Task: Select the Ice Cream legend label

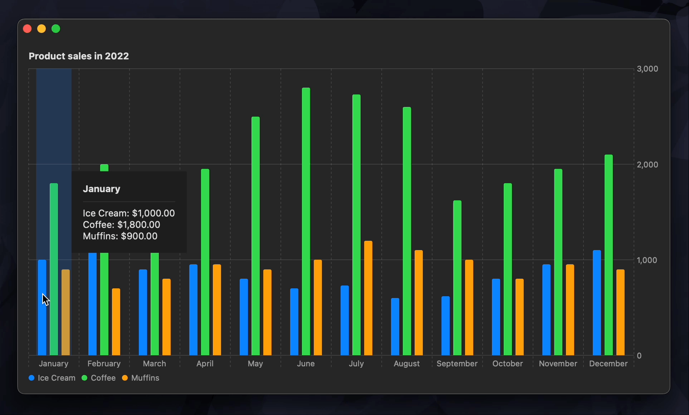Action: (x=57, y=378)
